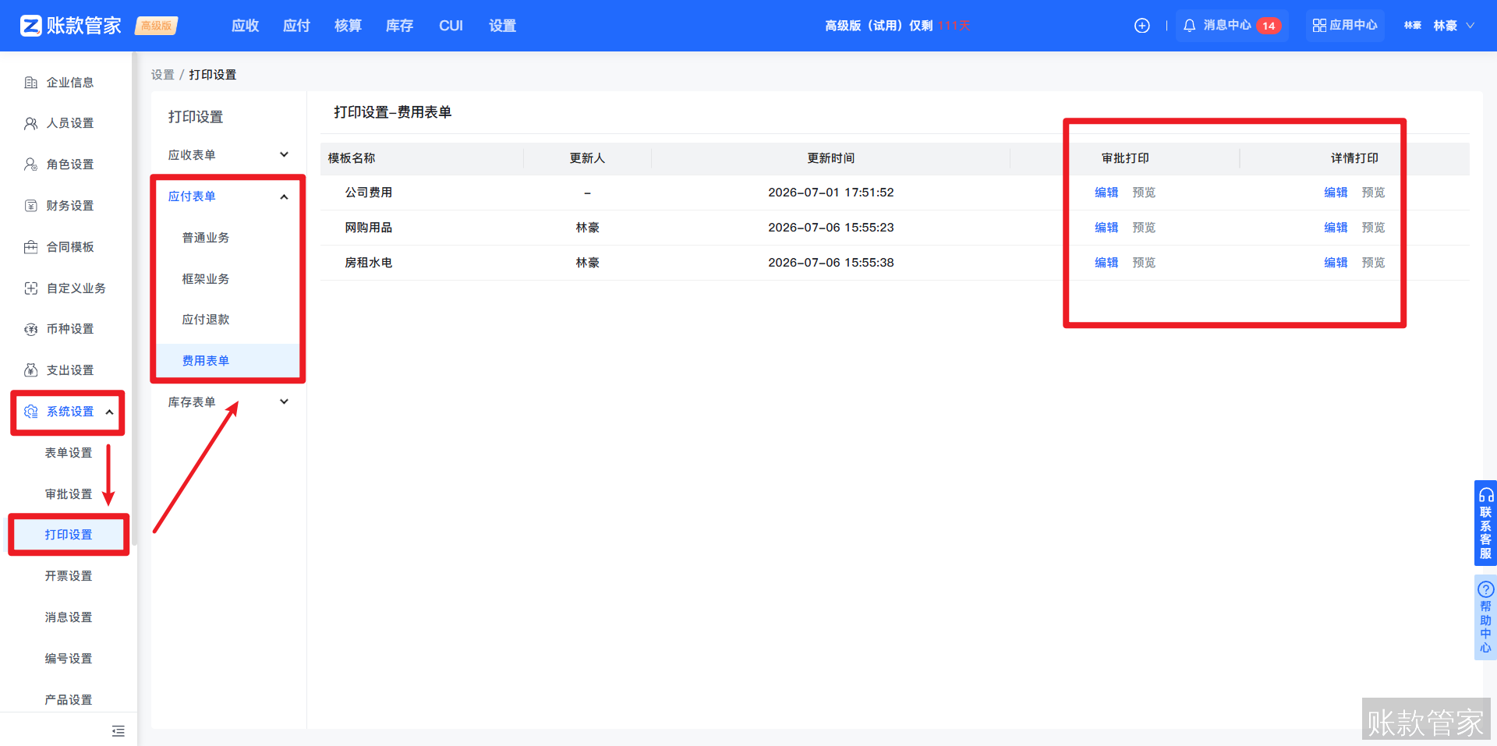Image resolution: width=1497 pixels, height=746 pixels.
Task: Click the 模板名称 column header
Action: (352, 158)
